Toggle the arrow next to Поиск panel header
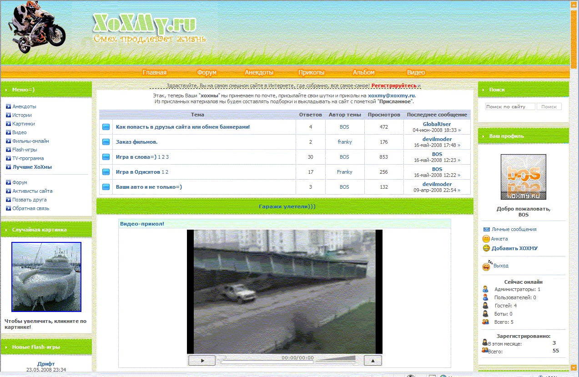Image resolution: width=579 pixels, height=377 pixels. (x=484, y=89)
